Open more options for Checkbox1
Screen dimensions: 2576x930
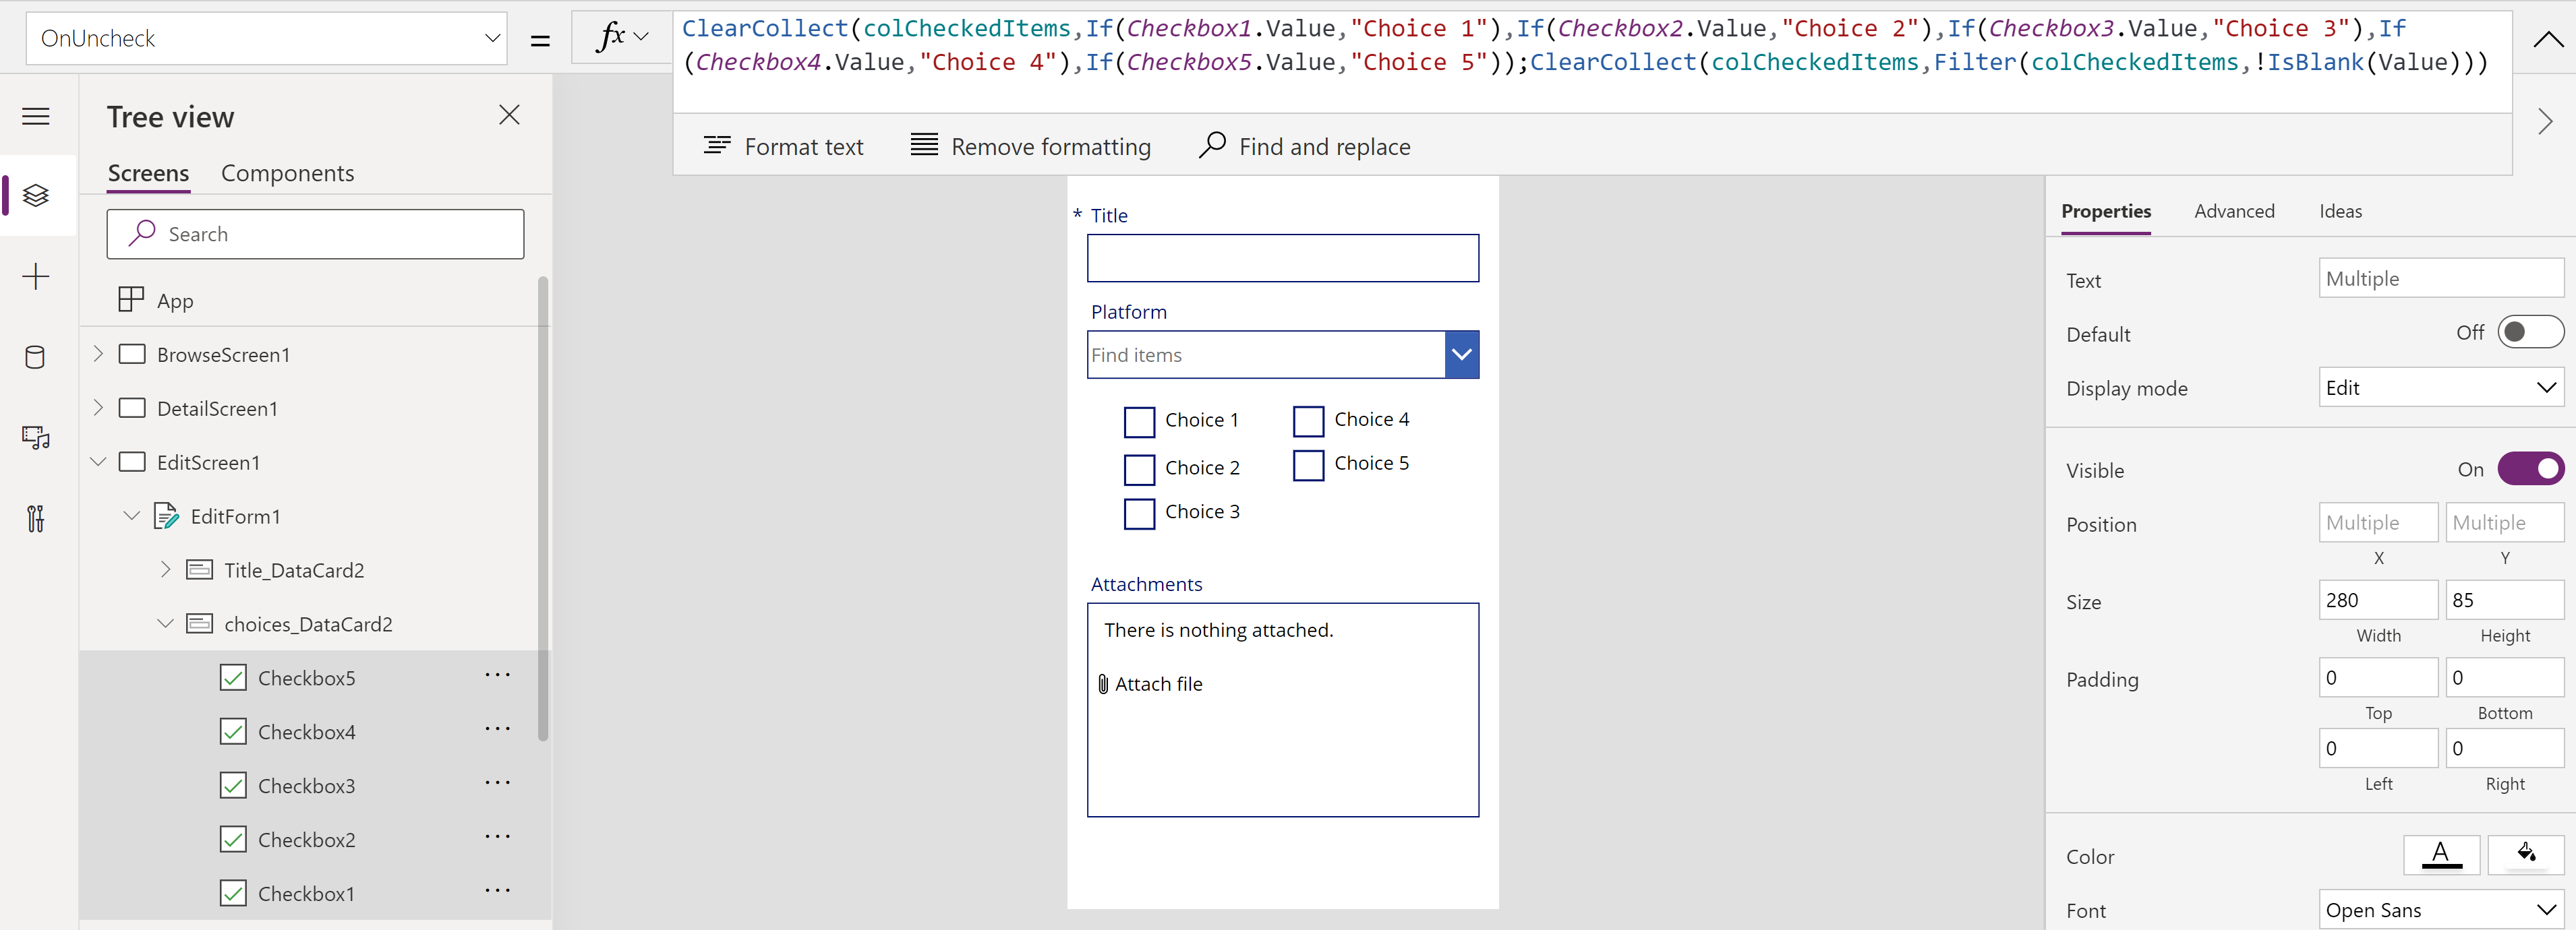497,892
